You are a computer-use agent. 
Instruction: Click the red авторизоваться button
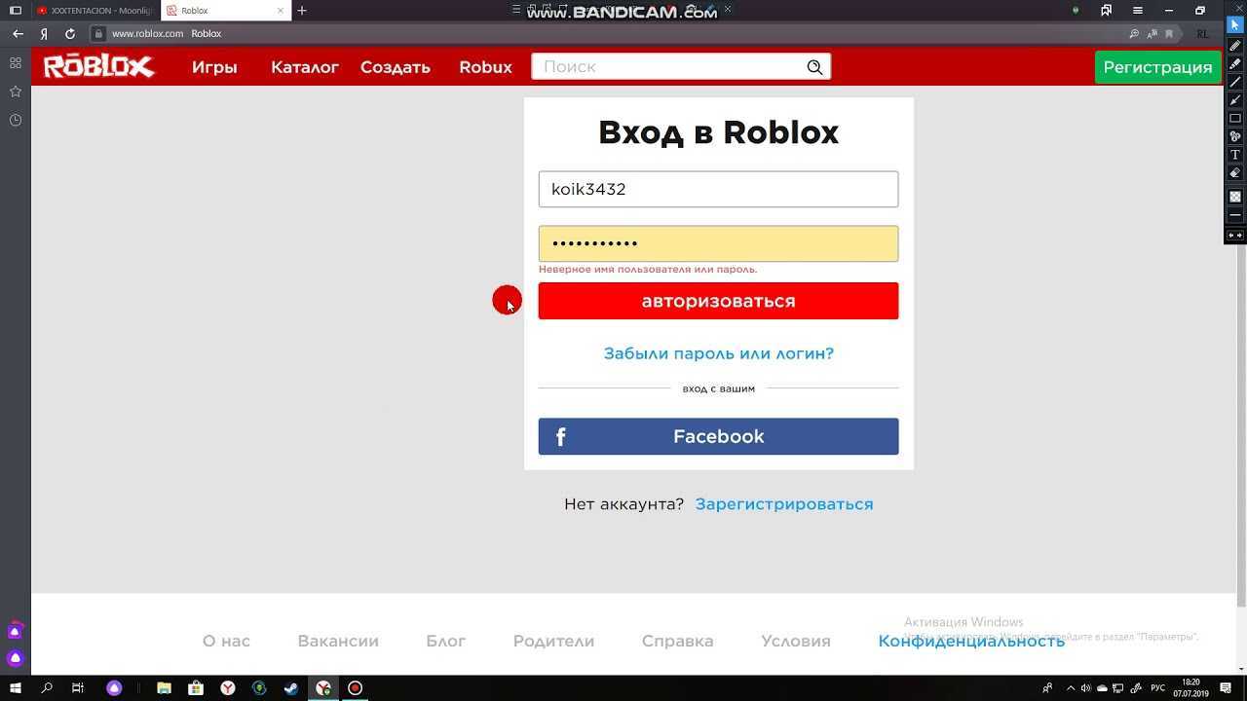[718, 301]
